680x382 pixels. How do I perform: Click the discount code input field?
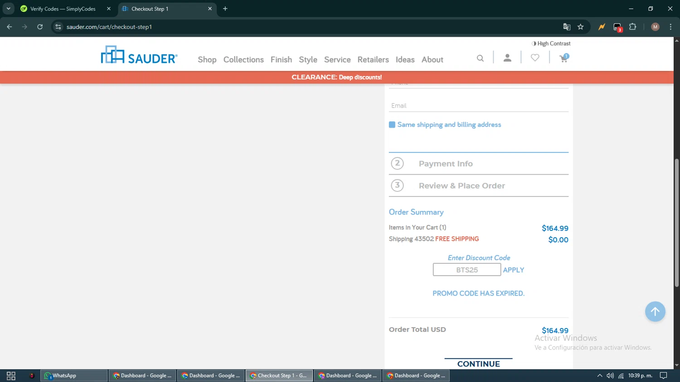(x=467, y=270)
